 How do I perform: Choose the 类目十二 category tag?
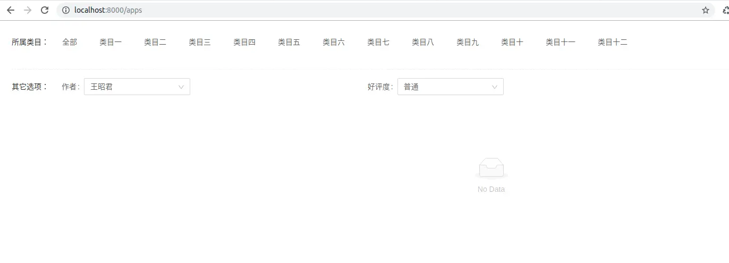pos(613,42)
